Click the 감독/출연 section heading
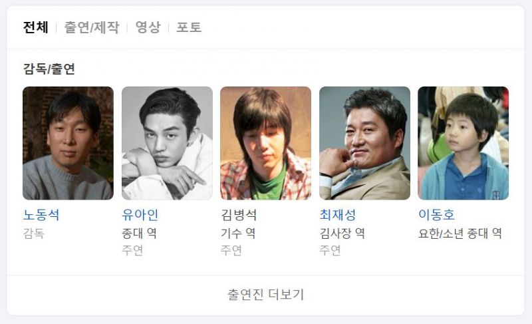The width and height of the screenshot is (532, 324). pos(49,69)
